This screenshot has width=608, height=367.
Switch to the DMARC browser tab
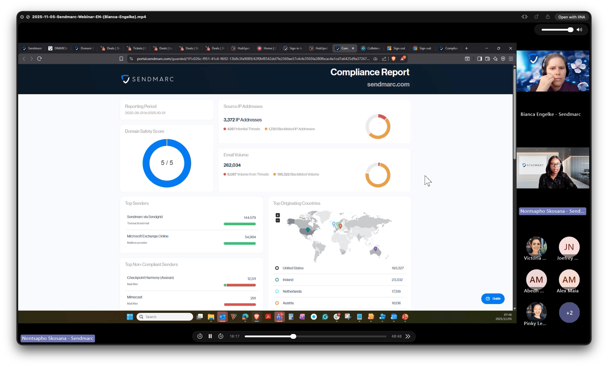[58, 48]
